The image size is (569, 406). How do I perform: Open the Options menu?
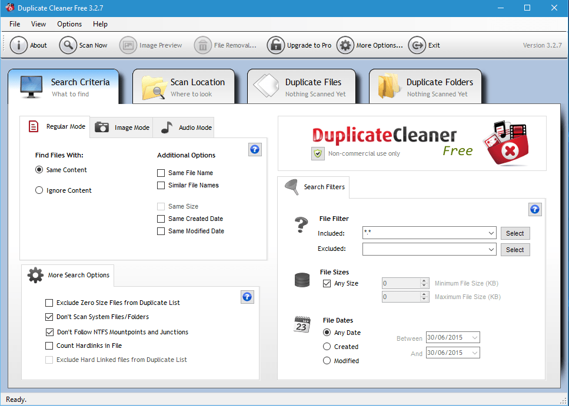coord(69,24)
